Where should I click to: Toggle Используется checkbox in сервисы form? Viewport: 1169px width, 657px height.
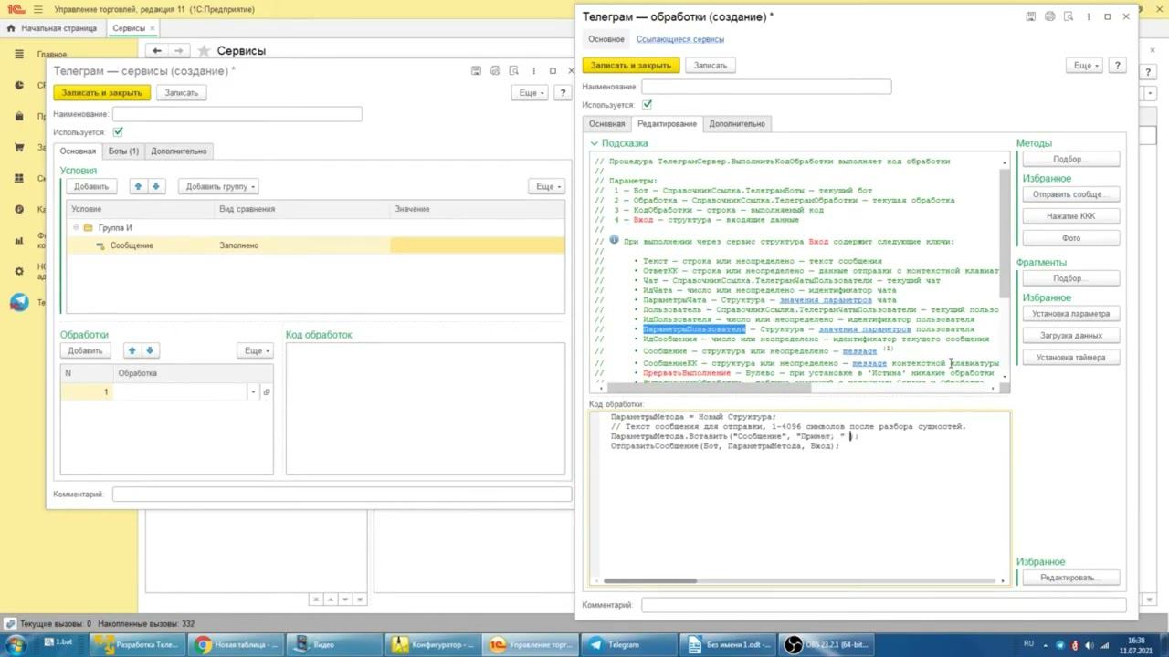coord(118,132)
